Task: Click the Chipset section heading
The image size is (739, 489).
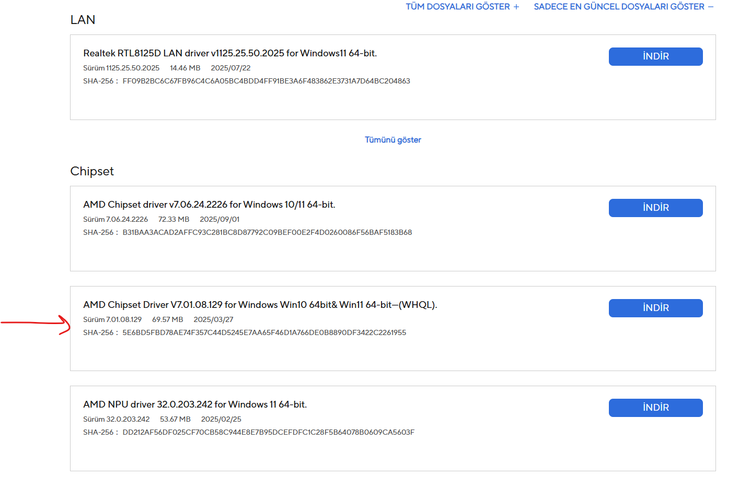Action: click(92, 171)
